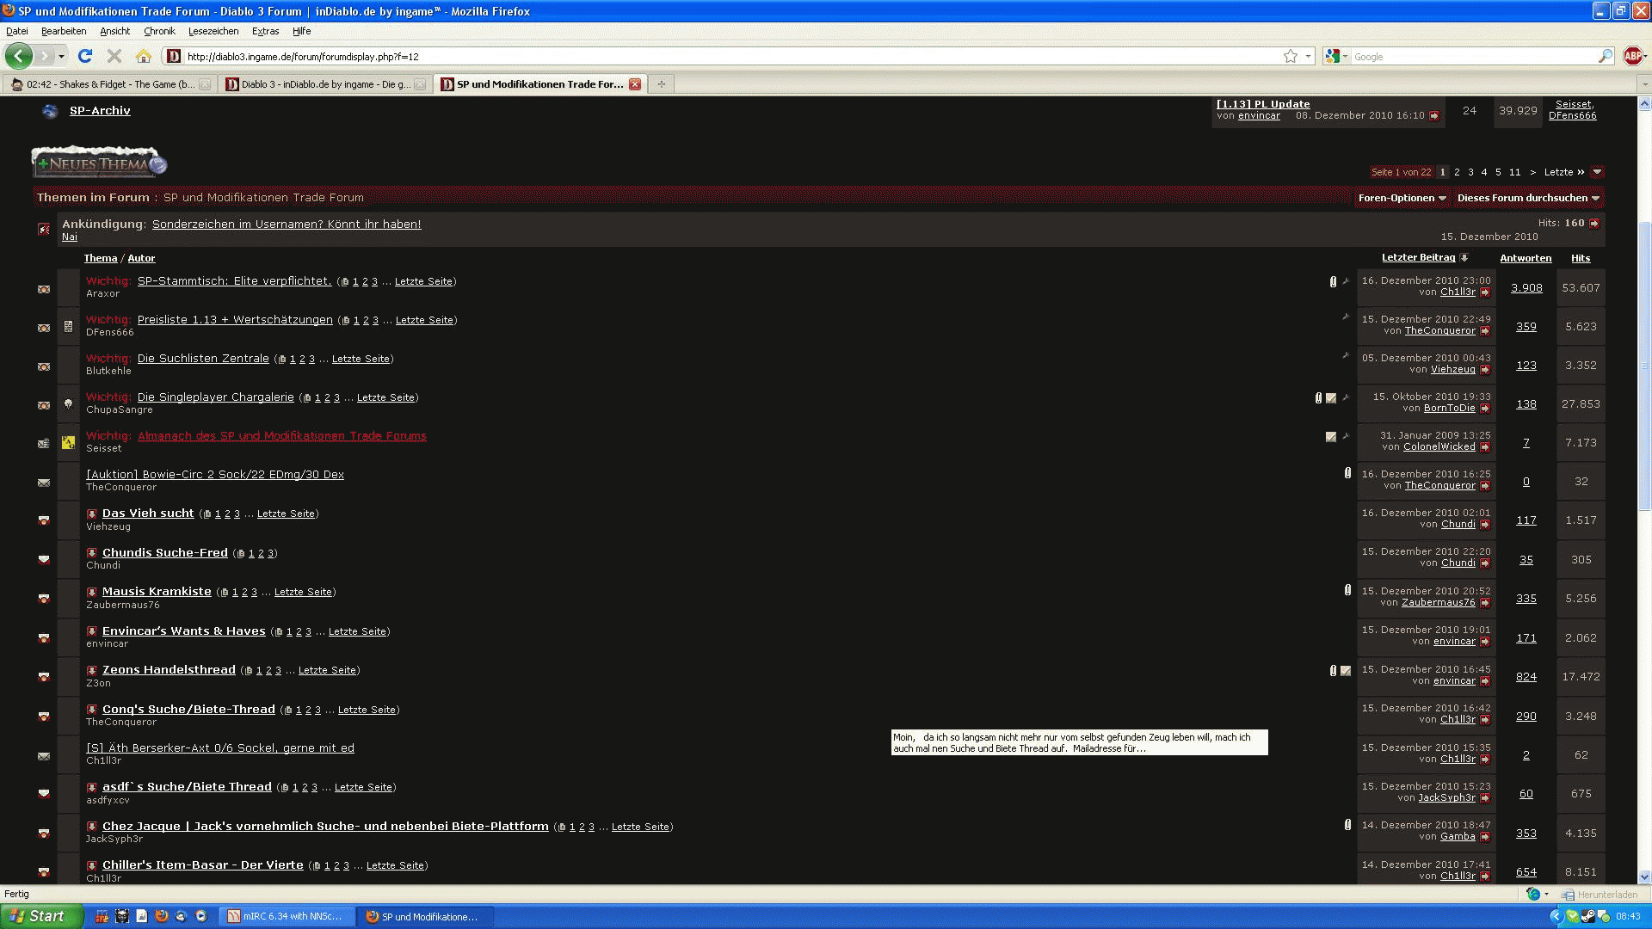Switch to Shakes & Fidget tab
The width and height of the screenshot is (1652, 929).
point(109,84)
